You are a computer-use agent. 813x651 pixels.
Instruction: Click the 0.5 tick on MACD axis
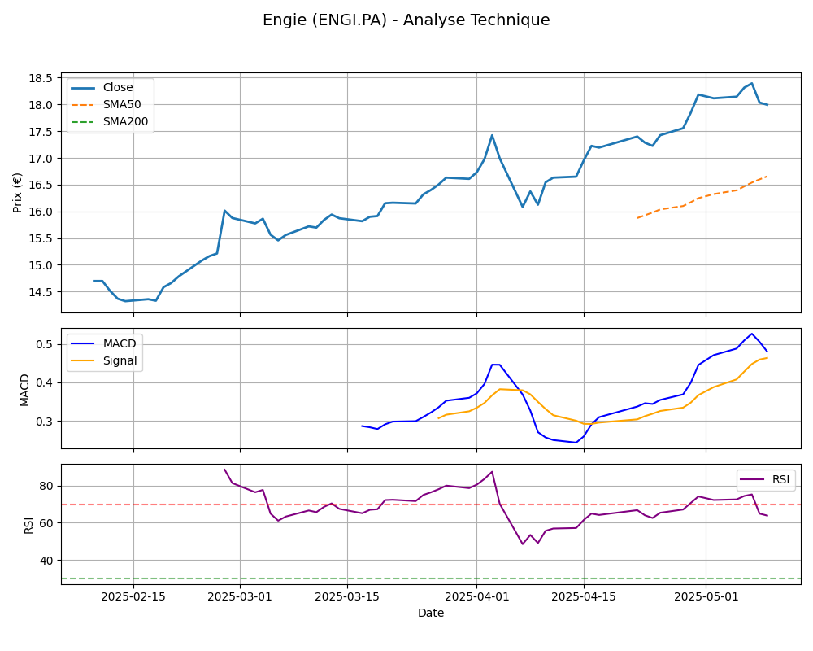click(44, 345)
